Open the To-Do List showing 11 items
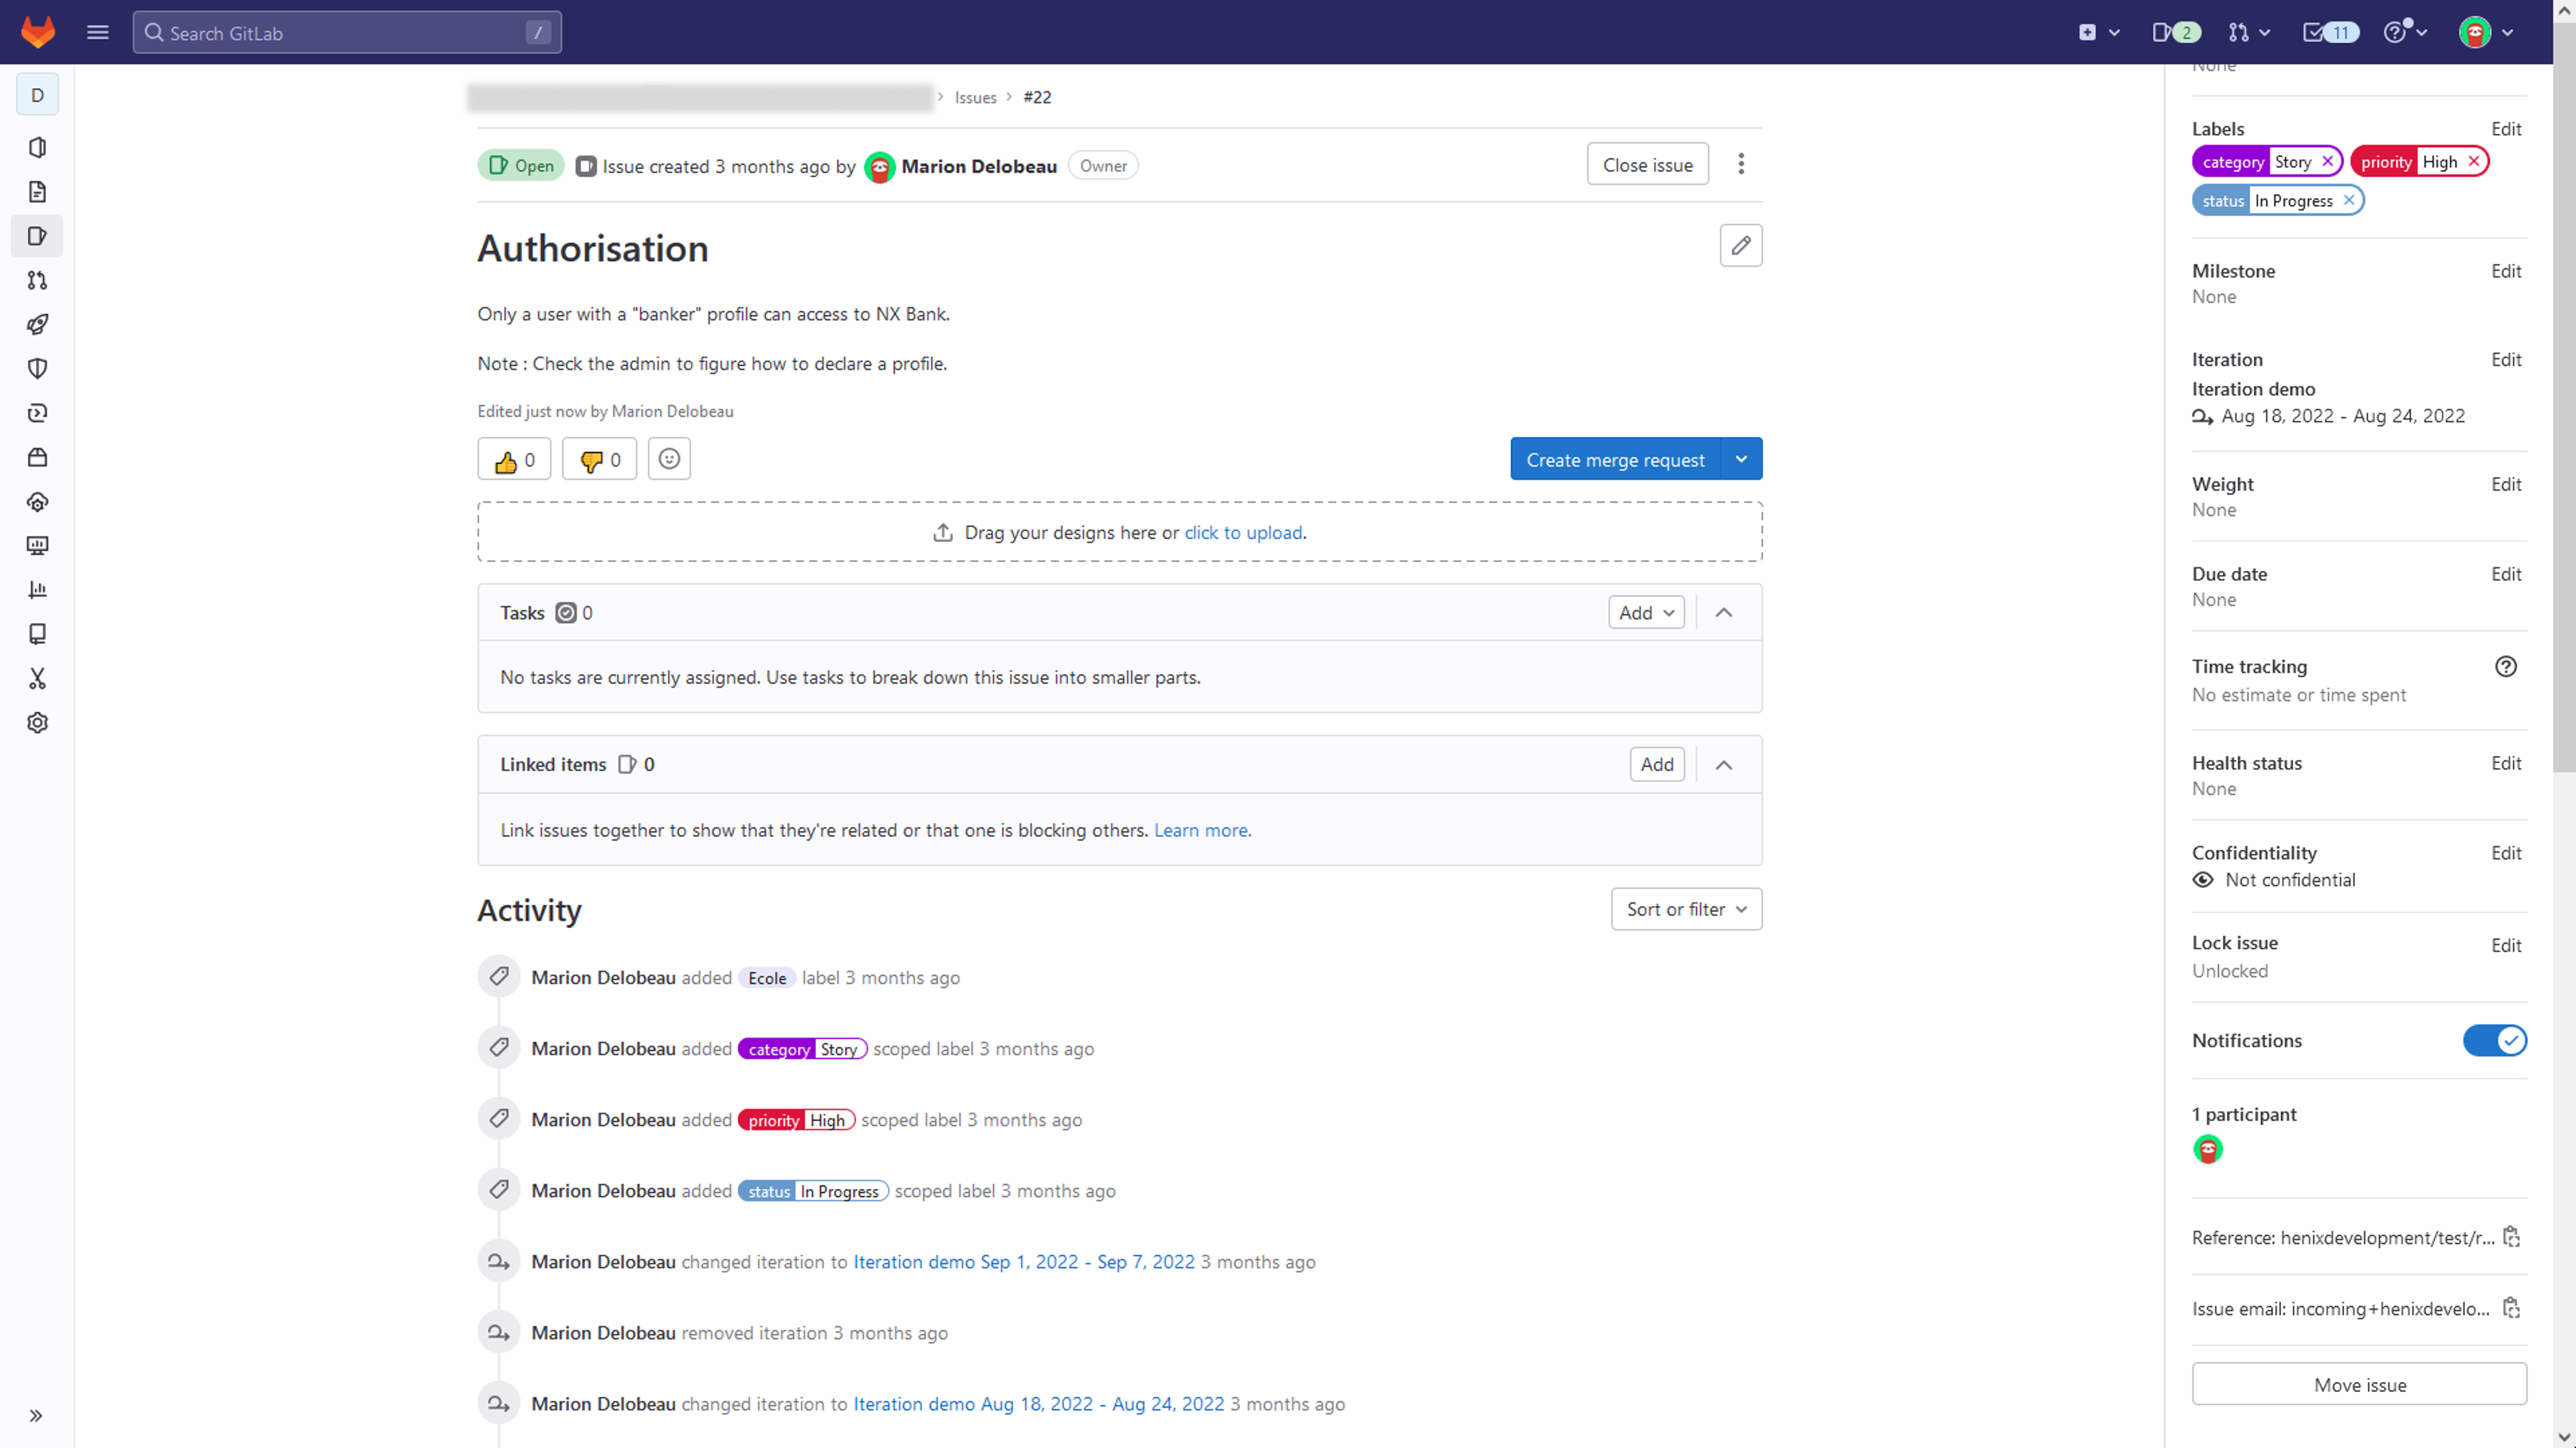This screenshot has height=1448, width=2576. (x=2329, y=32)
